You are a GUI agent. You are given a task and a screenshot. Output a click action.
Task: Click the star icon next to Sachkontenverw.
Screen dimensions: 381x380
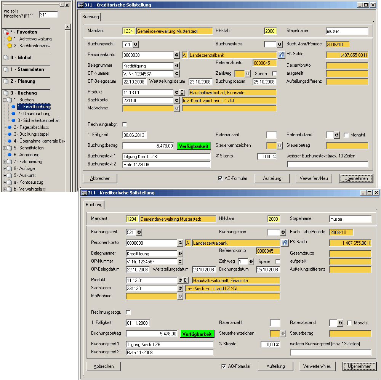point(10,46)
